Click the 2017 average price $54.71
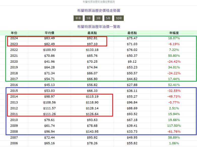 click(x=50, y=79)
